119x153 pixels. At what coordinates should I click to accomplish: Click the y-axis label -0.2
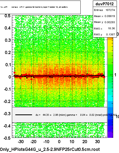click(x=7, y=101)
